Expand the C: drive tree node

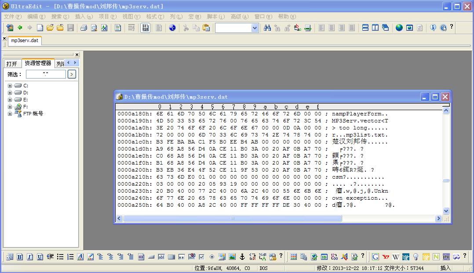coord(10,86)
